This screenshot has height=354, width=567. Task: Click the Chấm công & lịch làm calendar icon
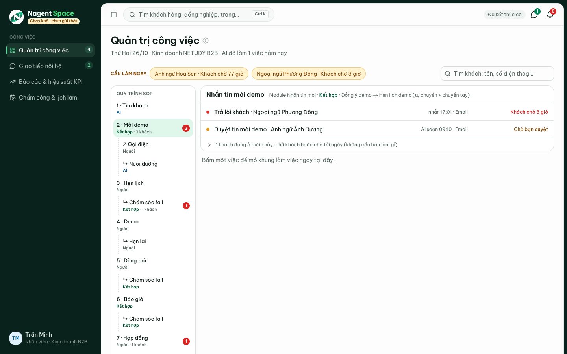click(x=13, y=98)
